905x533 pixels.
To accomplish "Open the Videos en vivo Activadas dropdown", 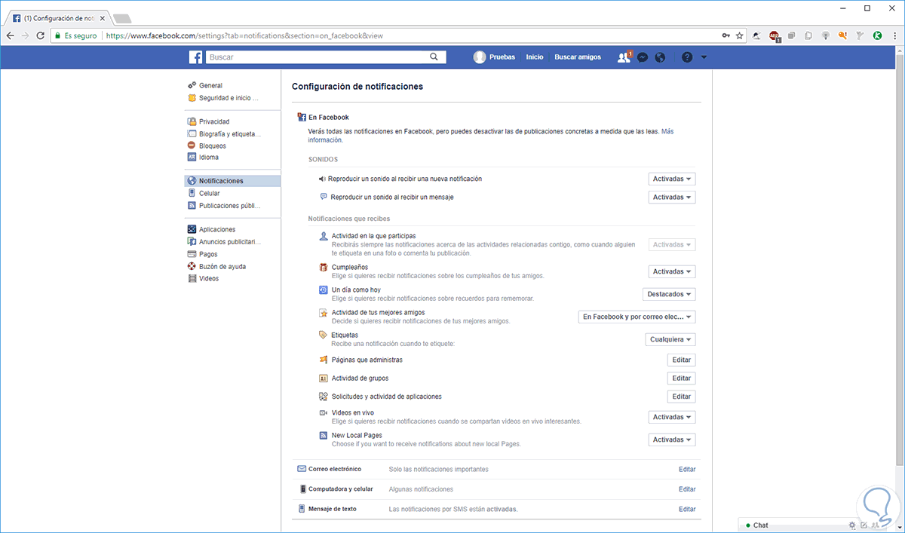I will 672,417.
